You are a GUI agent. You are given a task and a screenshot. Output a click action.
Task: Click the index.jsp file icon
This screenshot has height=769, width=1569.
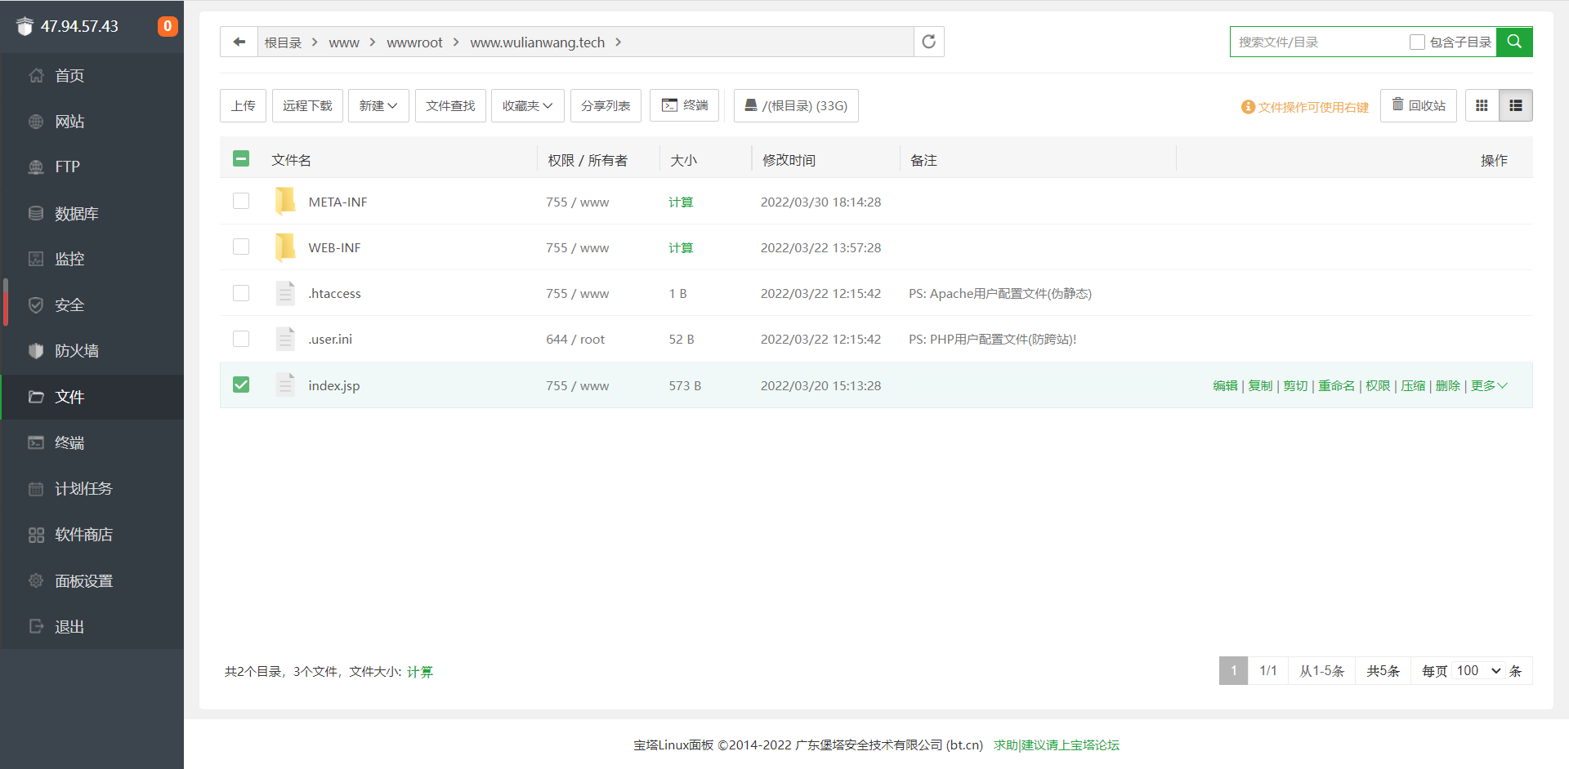tap(285, 384)
